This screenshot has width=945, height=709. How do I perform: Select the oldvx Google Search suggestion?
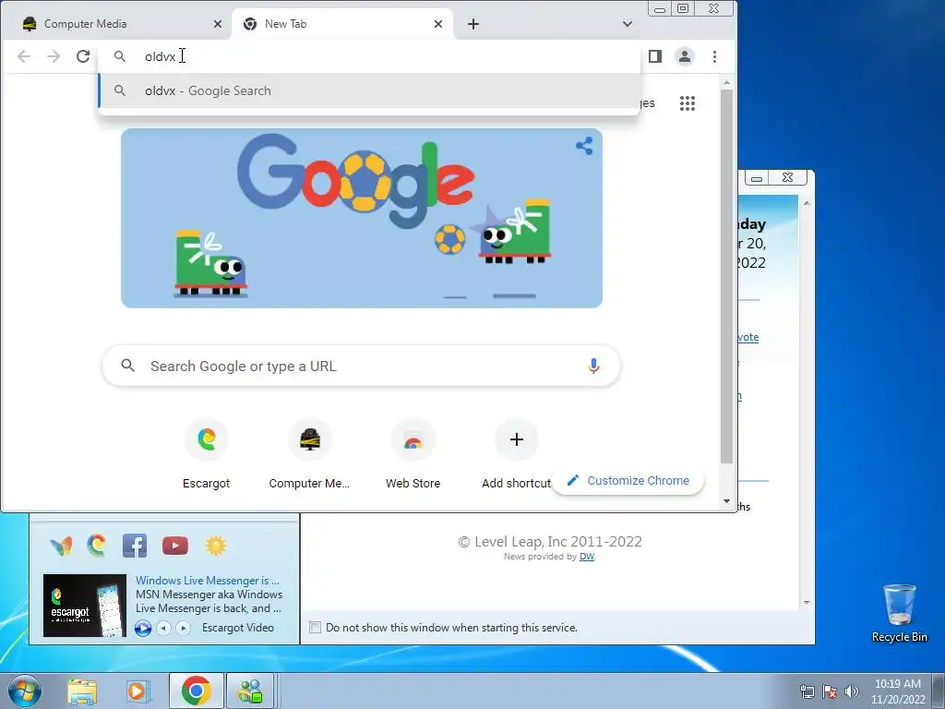(369, 90)
